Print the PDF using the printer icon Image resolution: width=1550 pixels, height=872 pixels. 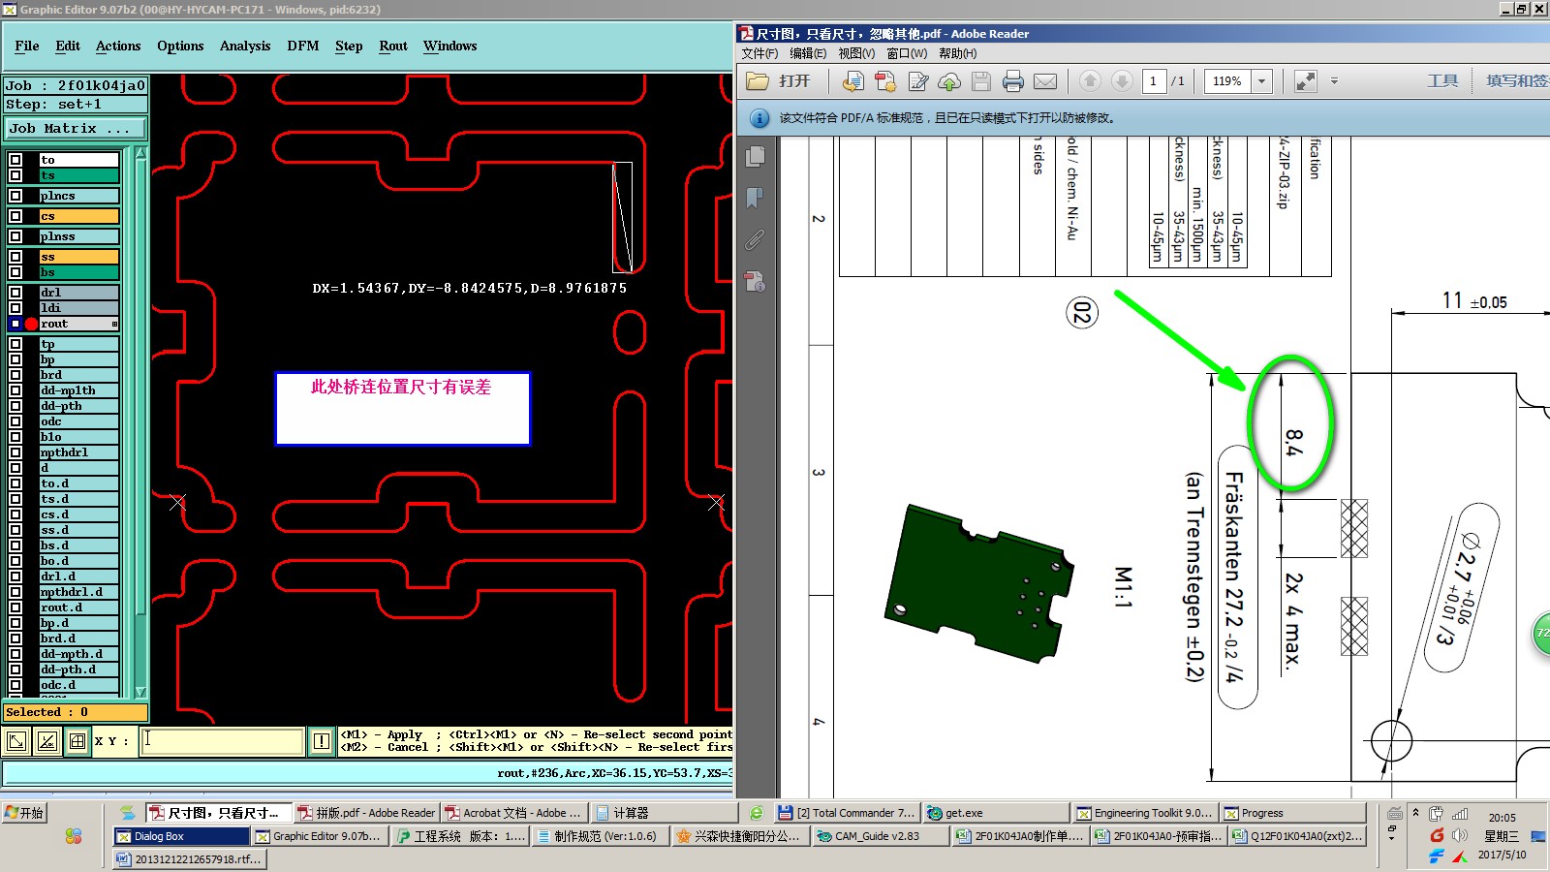(x=1013, y=81)
